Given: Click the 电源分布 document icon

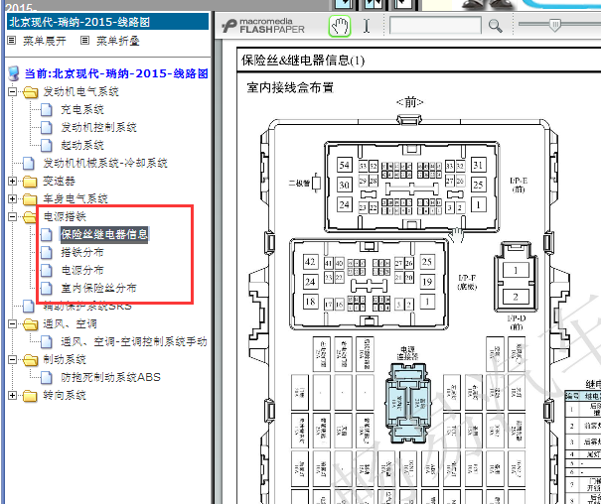Looking at the screenshot, I should coord(47,270).
